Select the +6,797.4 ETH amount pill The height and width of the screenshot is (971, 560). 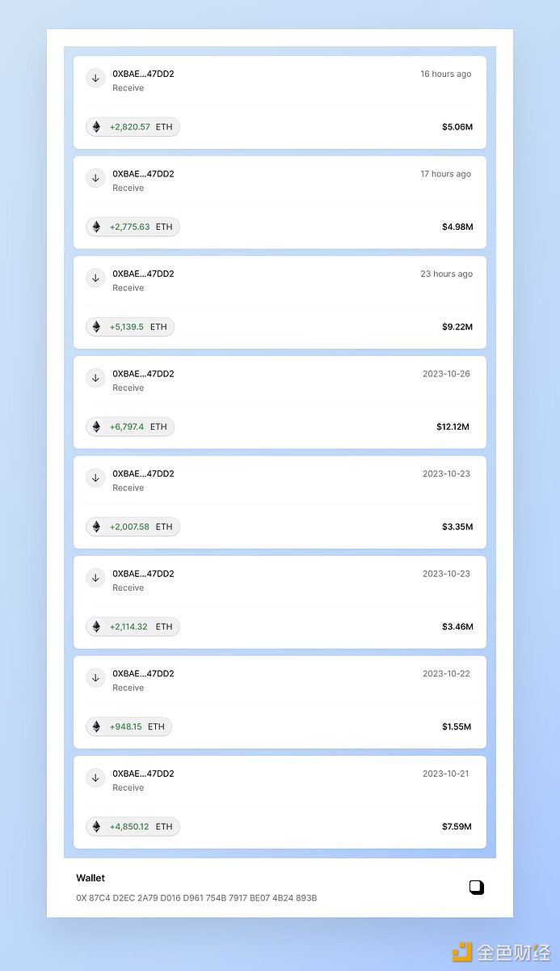pyautogui.click(x=130, y=426)
